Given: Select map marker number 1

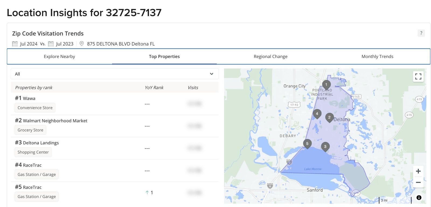Looking at the screenshot, I should click(x=326, y=85).
